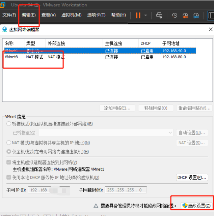Select the VMnet8 NAT network row
The width and height of the screenshot is (214, 216).
point(100,57)
